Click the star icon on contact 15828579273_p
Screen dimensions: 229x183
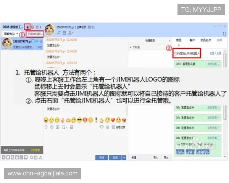[x=41, y=42]
